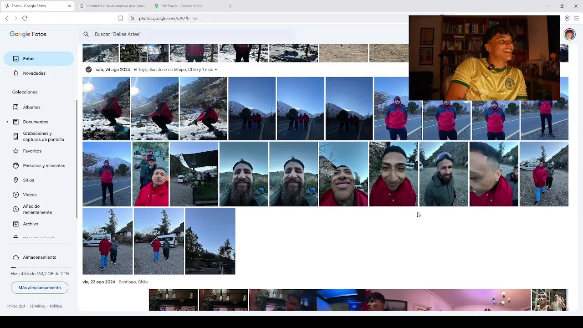The image size is (583, 328).
Task: Open the Términos link
Action: coord(37,306)
